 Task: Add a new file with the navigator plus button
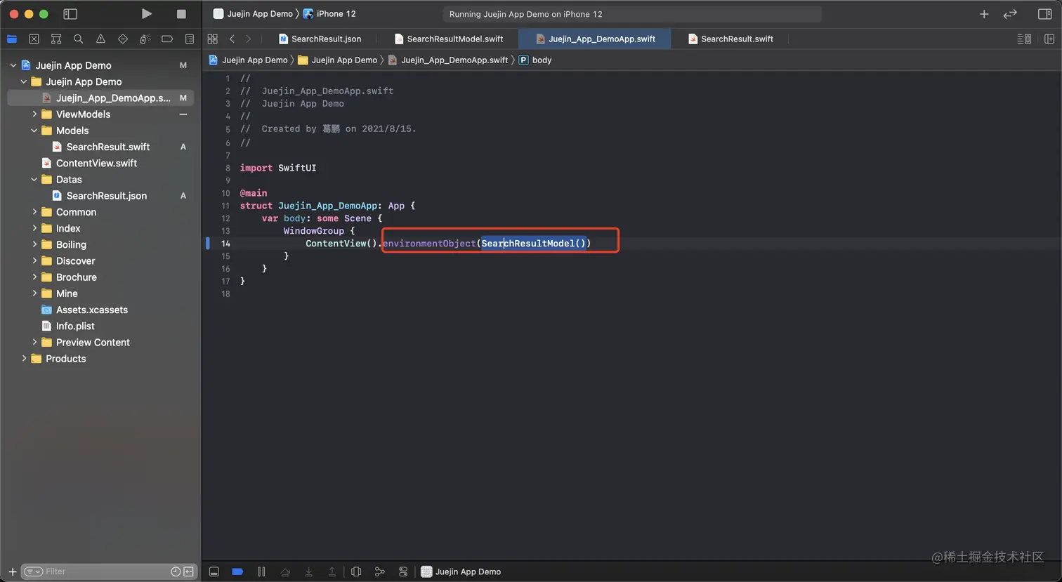(12, 571)
